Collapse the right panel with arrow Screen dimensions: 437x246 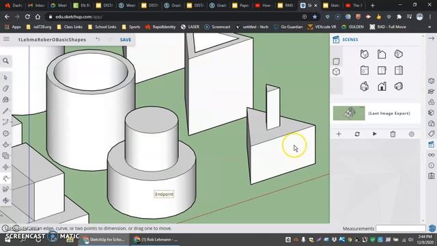[431, 38]
